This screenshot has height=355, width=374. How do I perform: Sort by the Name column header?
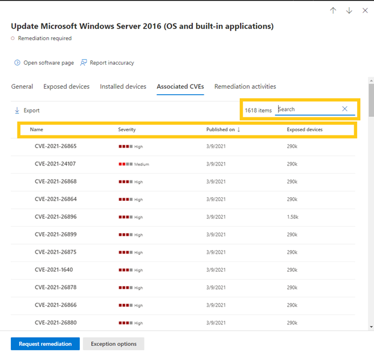coord(37,130)
